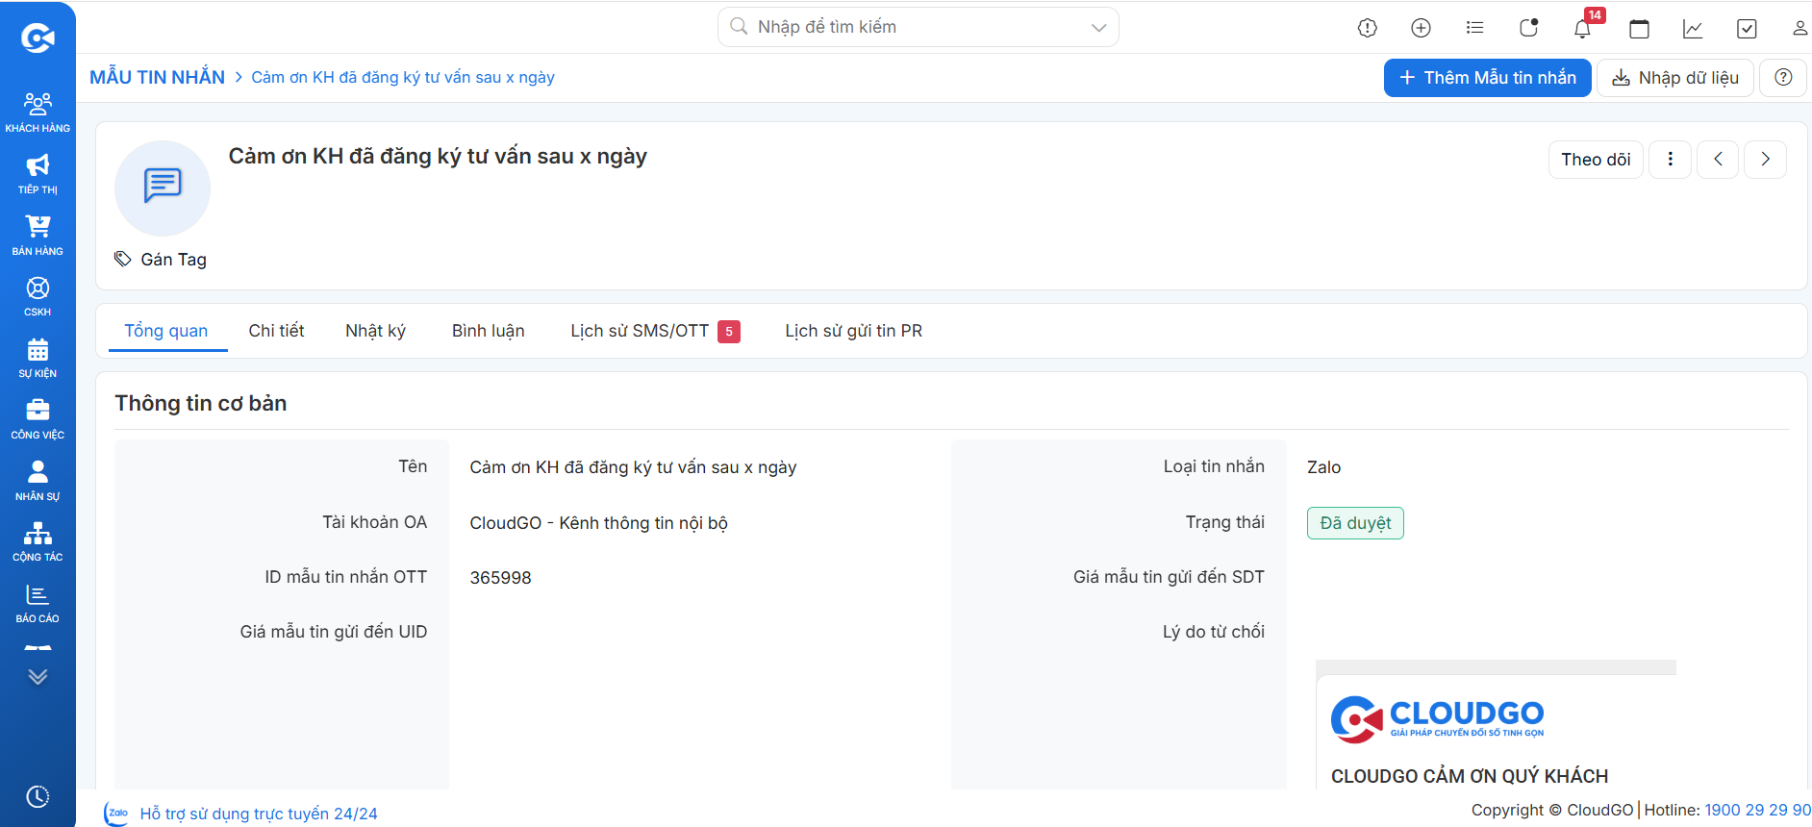Switch to the Chi tiết tab
This screenshot has height=827, width=1812.
[276, 331]
